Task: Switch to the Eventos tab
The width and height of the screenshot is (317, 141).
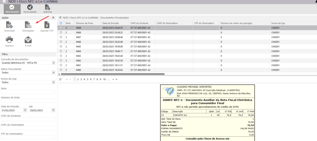Action: pos(47,9)
